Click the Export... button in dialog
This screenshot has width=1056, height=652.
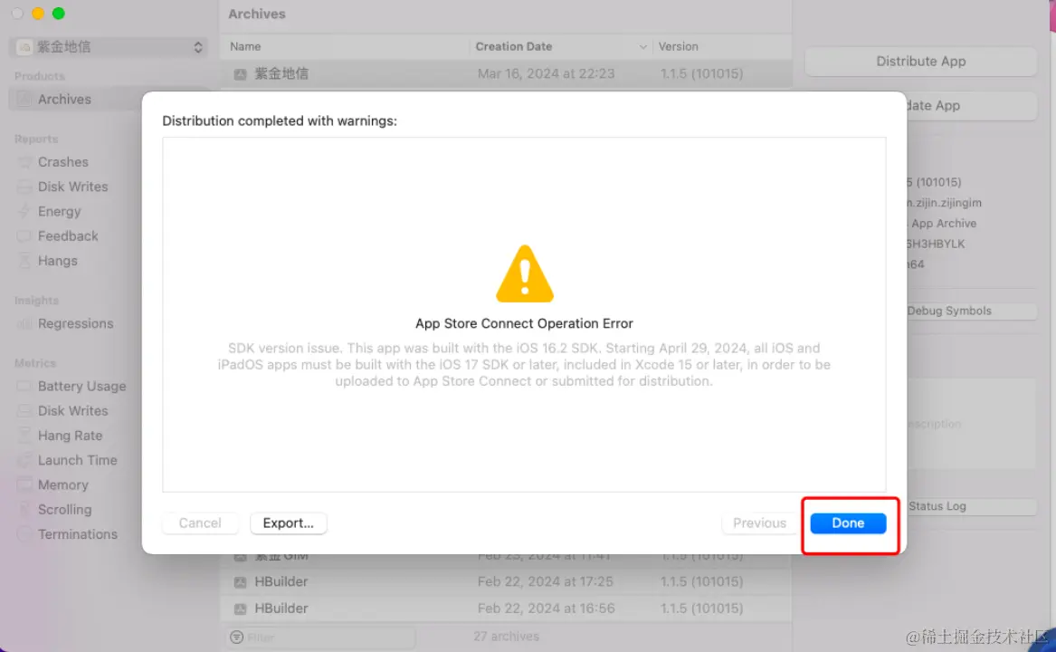289,523
